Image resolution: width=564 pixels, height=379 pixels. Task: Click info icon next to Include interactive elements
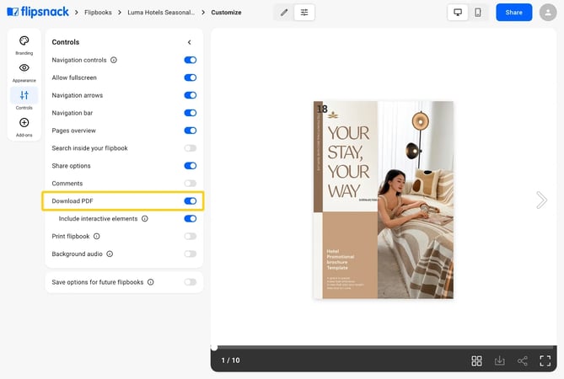point(145,218)
